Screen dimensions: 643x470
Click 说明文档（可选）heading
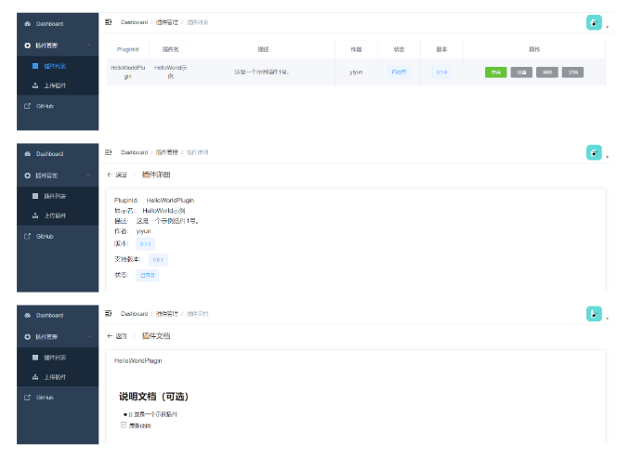pos(153,397)
